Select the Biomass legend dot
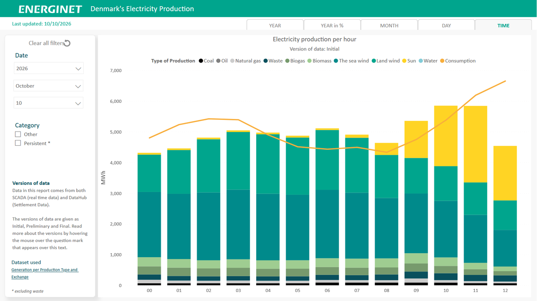This screenshot has height=301, width=537. pos(309,61)
